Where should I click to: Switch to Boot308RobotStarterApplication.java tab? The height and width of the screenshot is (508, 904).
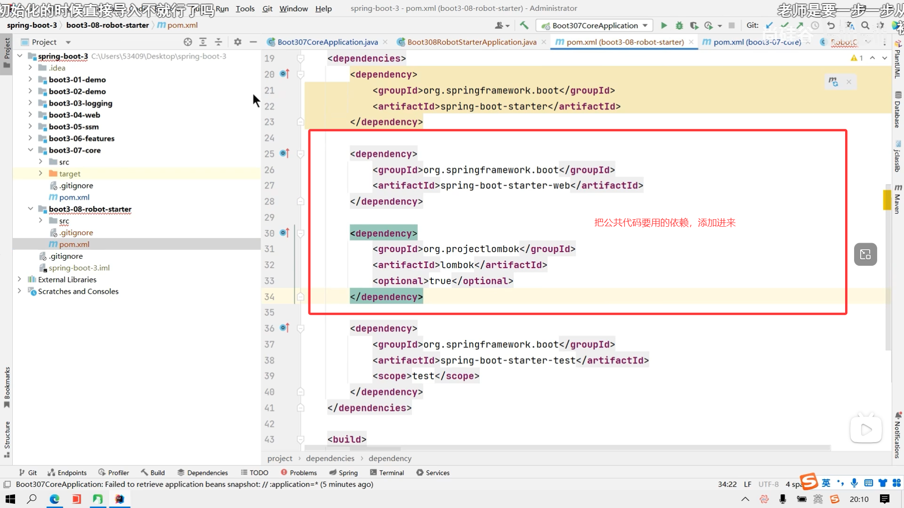point(471,42)
